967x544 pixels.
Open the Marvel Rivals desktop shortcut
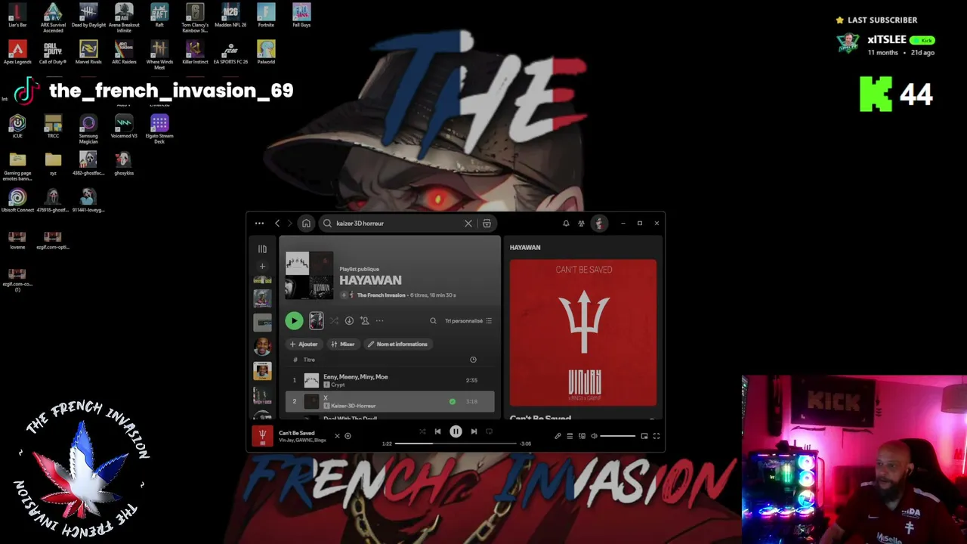pos(88,52)
